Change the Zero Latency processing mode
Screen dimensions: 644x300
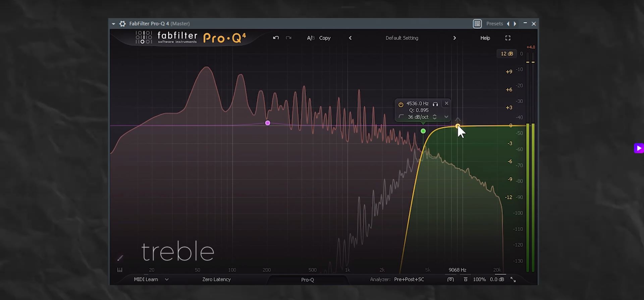(x=216, y=279)
